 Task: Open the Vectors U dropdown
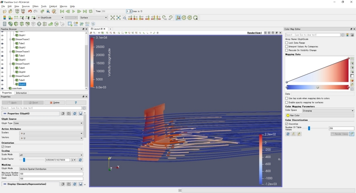click(51, 138)
